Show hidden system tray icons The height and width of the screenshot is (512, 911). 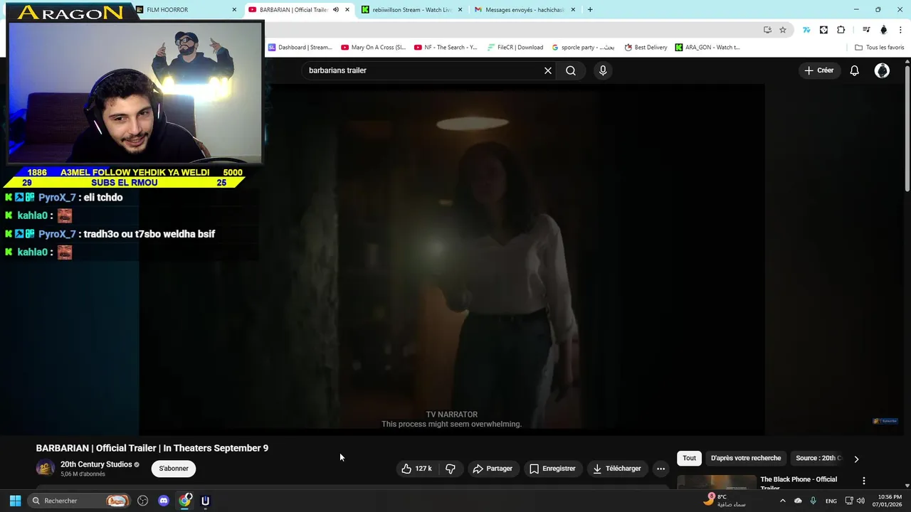click(x=782, y=501)
